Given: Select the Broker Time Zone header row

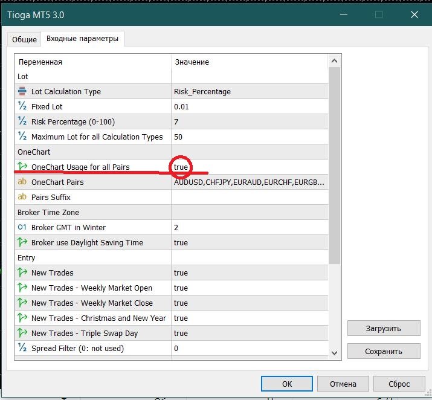Looking at the screenshot, I should click(x=172, y=212).
